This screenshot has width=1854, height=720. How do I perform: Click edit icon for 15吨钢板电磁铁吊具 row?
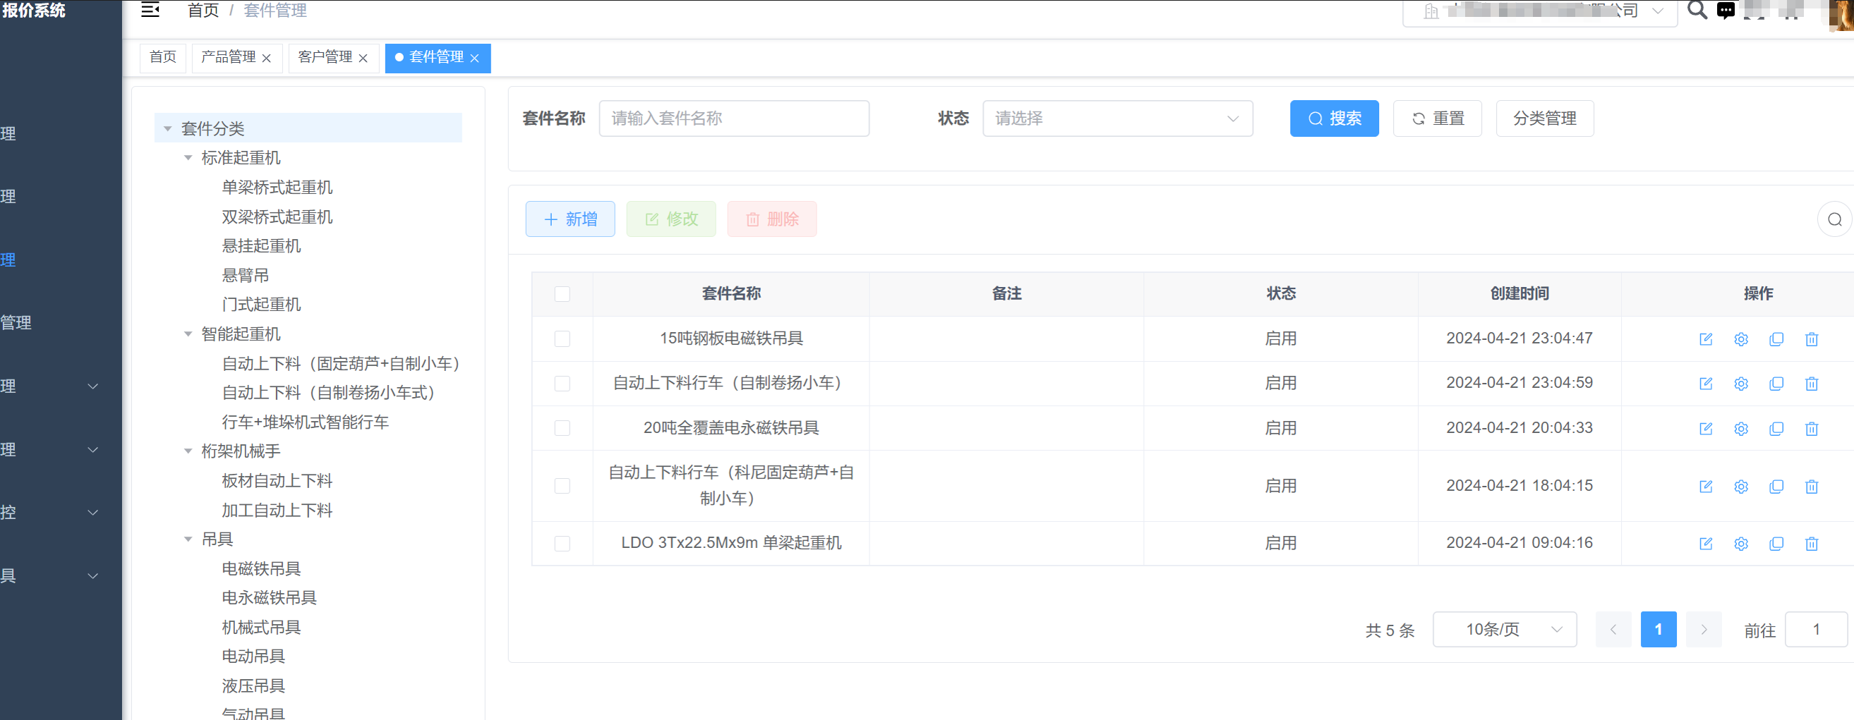tap(1705, 338)
